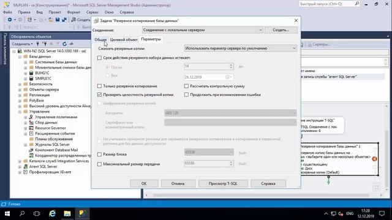Expand the BUHG1C database node
Viewport: 392px width, 220px height.
[26, 73]
